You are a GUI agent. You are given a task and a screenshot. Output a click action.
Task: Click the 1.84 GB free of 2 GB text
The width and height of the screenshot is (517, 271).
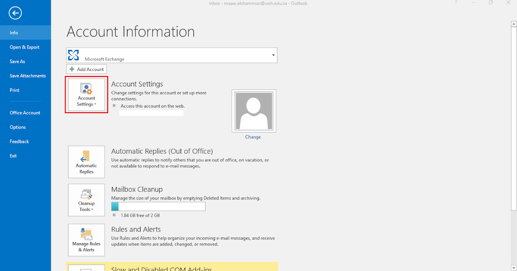(140, 215)
